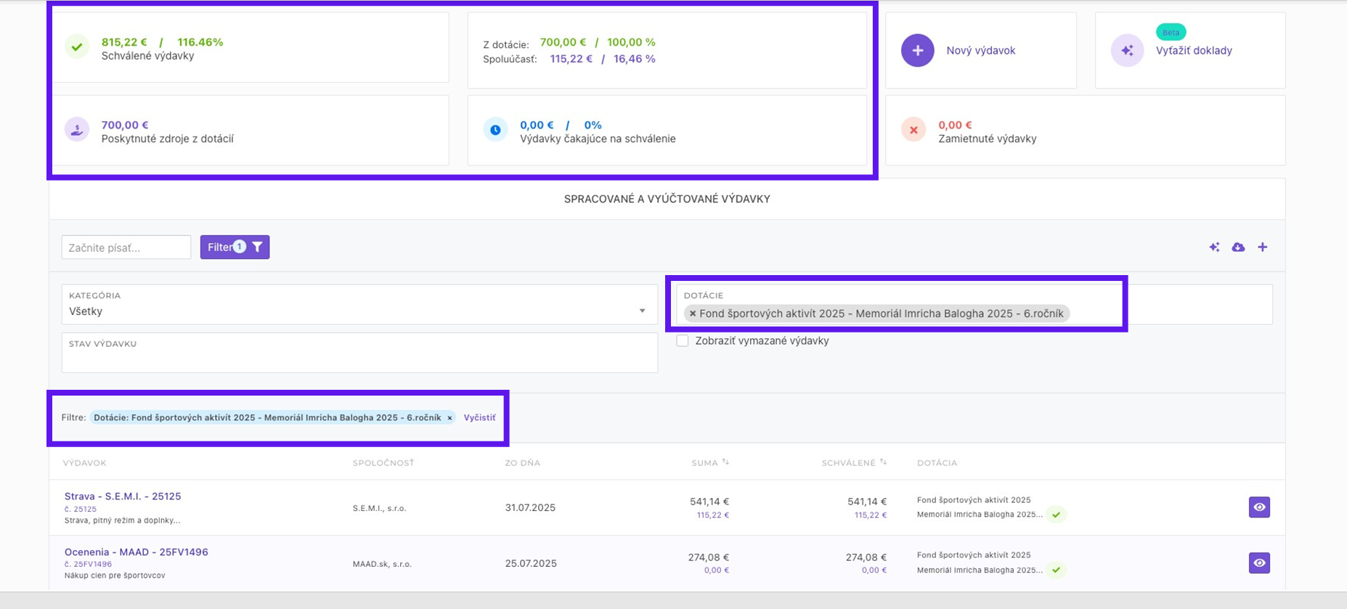The width and height of the screenshot is (1347, 609).
Task: Click the cloud upload icon
Action: coord(1238,247)
